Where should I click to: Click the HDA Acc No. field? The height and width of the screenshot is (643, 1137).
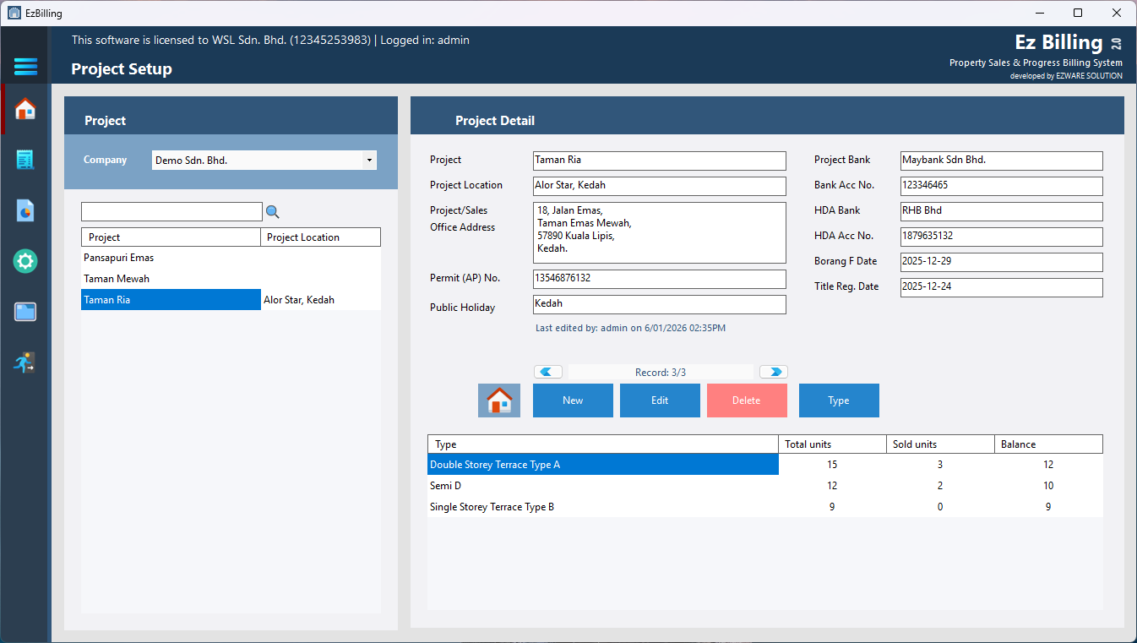(1001, 237)
